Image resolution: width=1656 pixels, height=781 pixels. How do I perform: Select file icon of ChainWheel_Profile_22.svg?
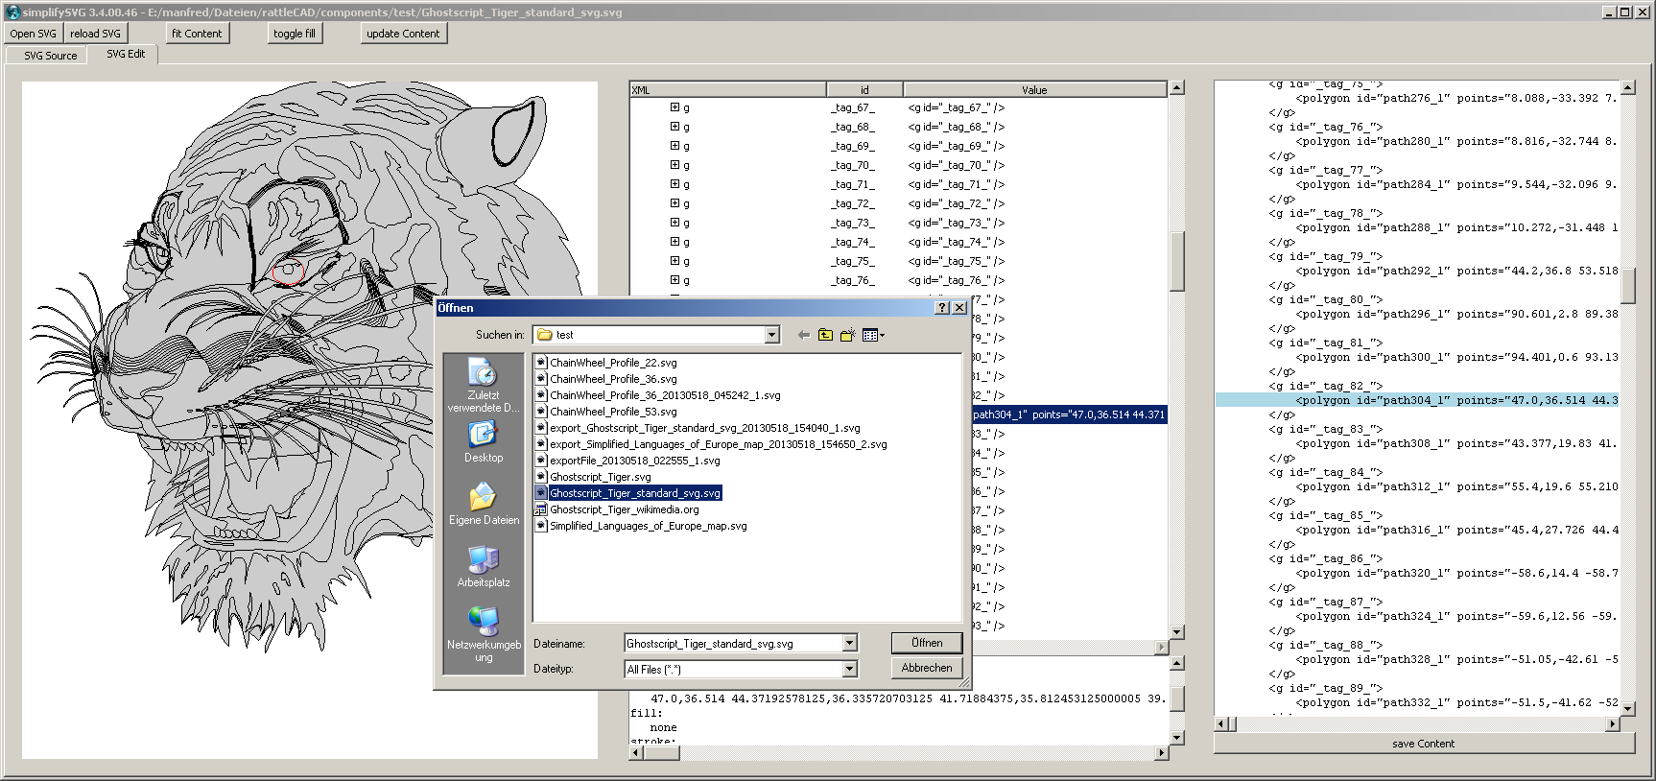(541, 363)
